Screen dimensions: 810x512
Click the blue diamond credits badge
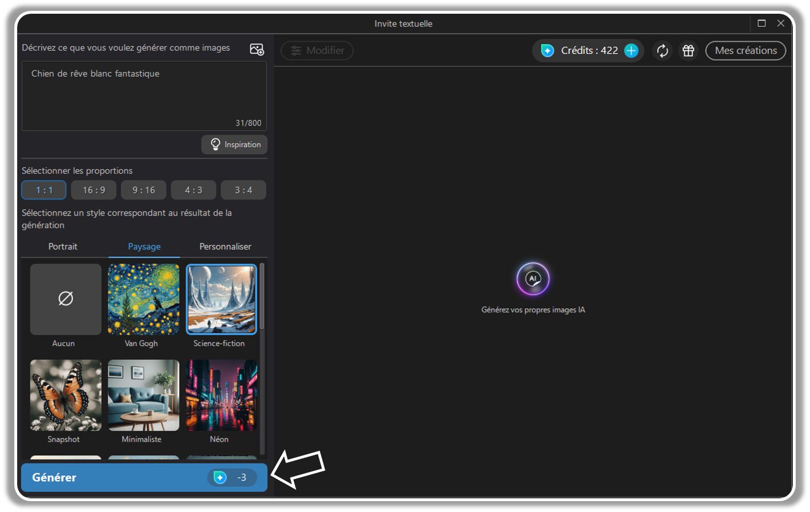tap(547, 50)
